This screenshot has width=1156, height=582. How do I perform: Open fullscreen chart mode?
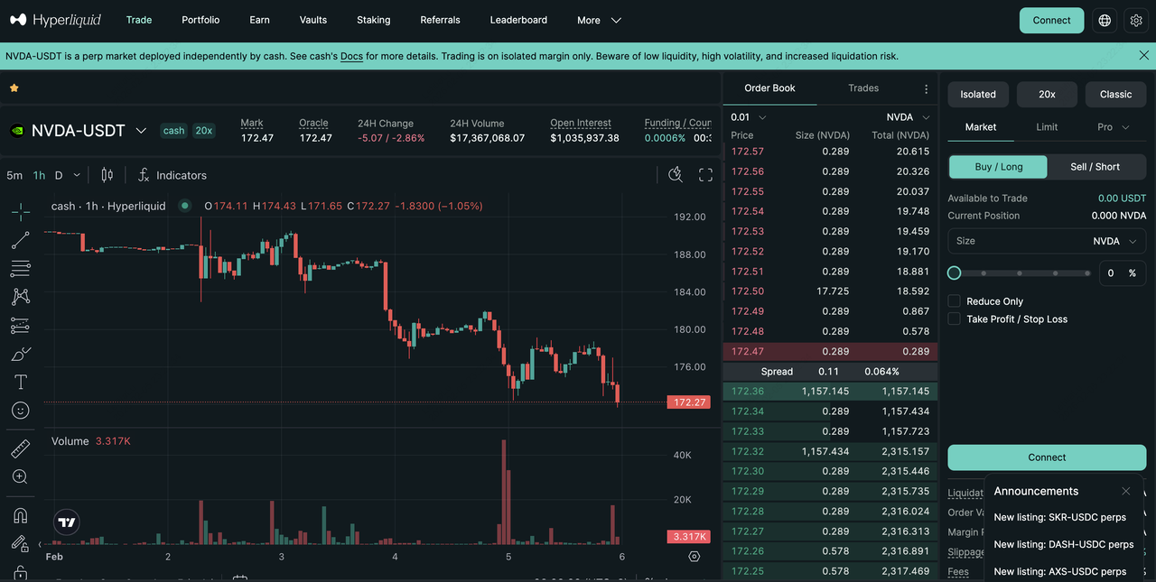pyautogui.click(x=704, y=175)
